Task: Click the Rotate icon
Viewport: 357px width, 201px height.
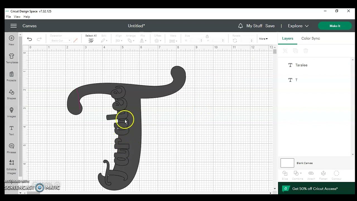Action: point(235,41)
